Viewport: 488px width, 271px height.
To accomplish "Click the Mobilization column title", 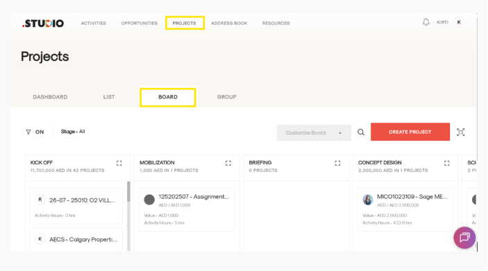I will 157,163.
